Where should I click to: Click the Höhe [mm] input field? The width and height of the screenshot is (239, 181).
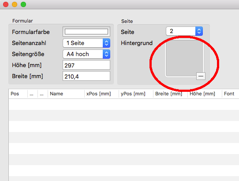(86, 65)
